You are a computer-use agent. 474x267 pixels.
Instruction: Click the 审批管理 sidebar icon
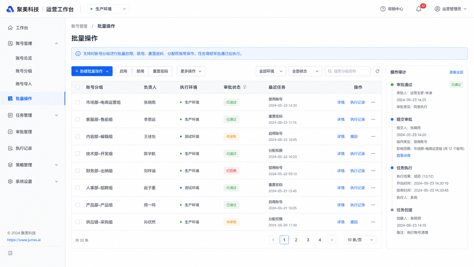[x=10, y=132]
